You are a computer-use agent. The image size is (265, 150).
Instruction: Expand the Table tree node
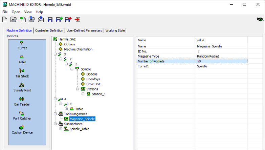[x=66, y=109]
